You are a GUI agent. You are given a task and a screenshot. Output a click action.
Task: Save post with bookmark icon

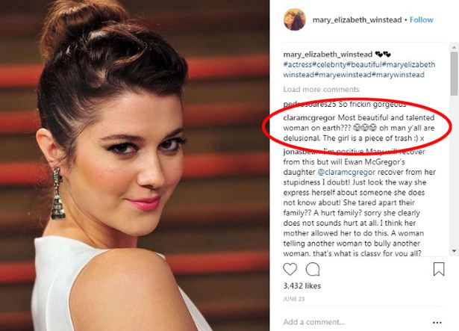pyautogui.click(x=439, y=269)
